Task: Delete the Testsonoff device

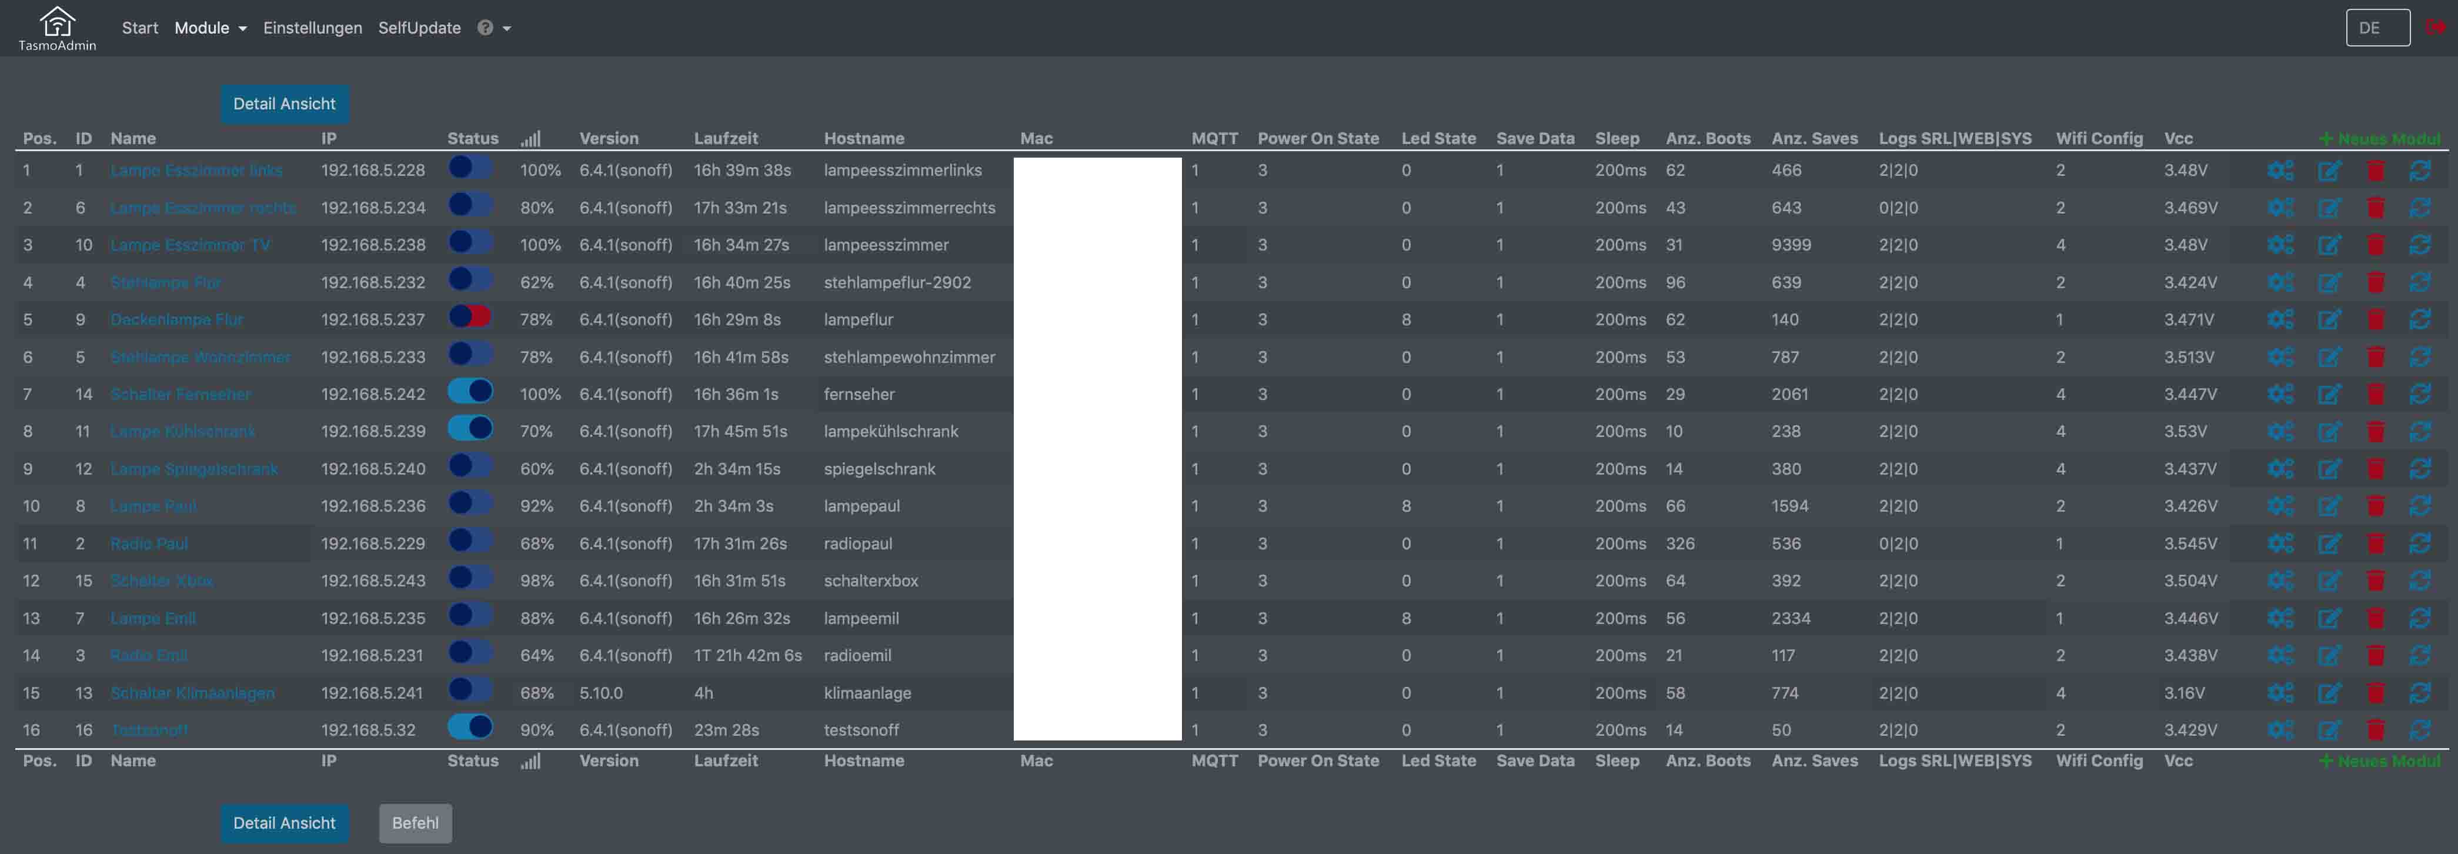Action: tap(2375, 731)
